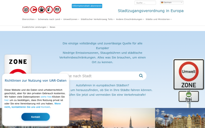
Task: Click 'Richtlinien zur Nutzung von UAR-Daten' heading
Action: pyautogui.click(x=36, y=81)
